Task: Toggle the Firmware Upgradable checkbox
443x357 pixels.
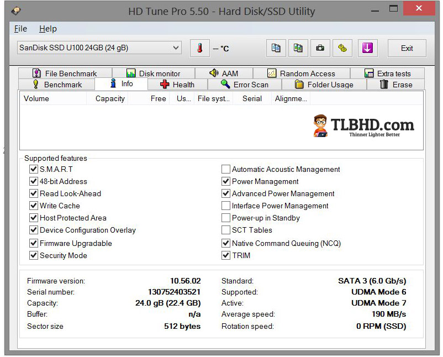Action: pos(33,243)
